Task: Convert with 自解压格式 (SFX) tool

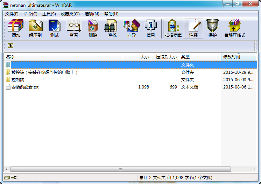Action: click(234, 28)
